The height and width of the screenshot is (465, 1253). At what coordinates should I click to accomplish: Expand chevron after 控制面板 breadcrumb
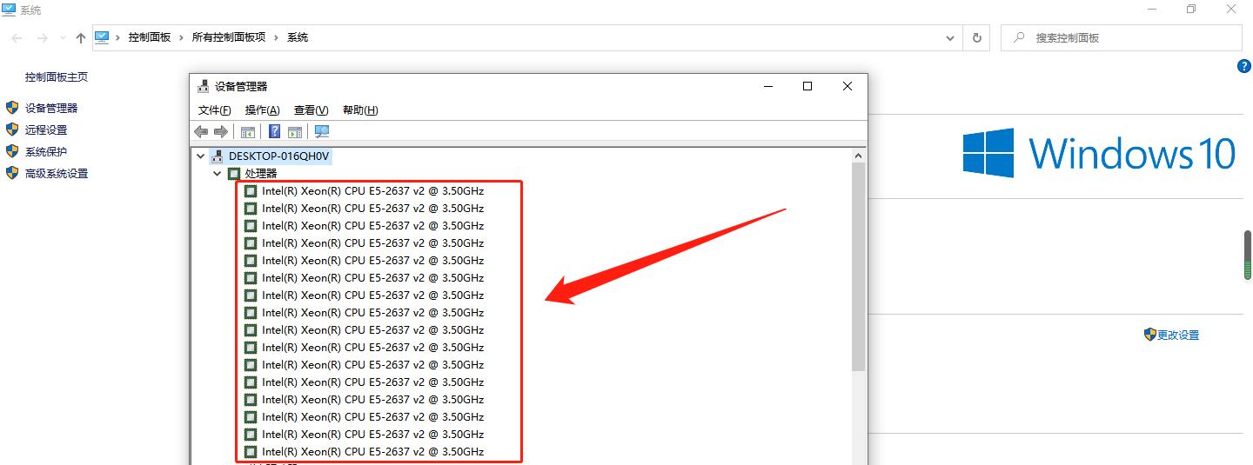click(182, 37)
